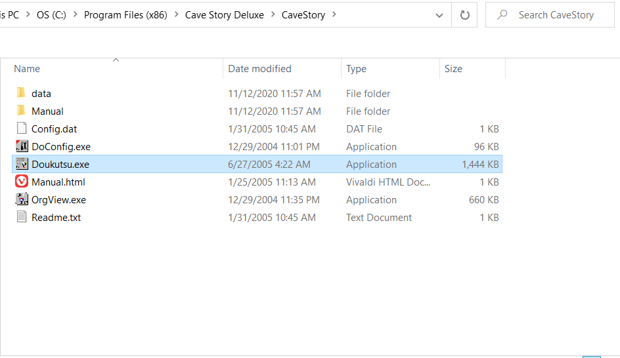
Task: Open the address bar history dropdown
Action: [x=439, y=14]
